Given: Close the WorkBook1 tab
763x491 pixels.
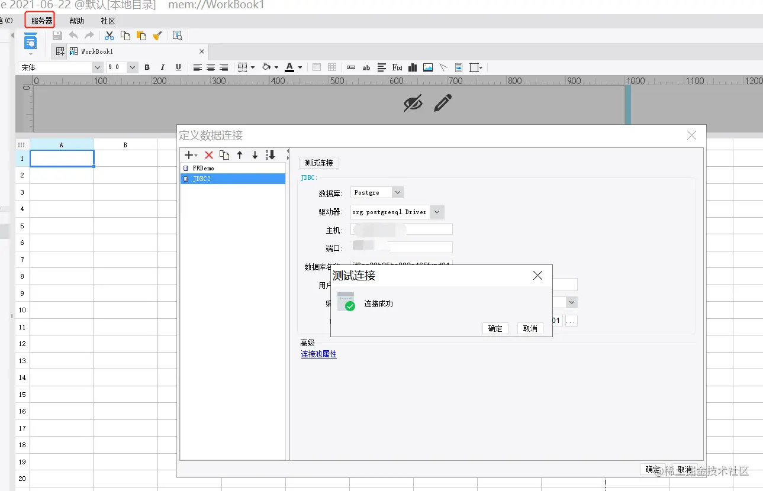Looking at the screenshot, I should point(202,51).
